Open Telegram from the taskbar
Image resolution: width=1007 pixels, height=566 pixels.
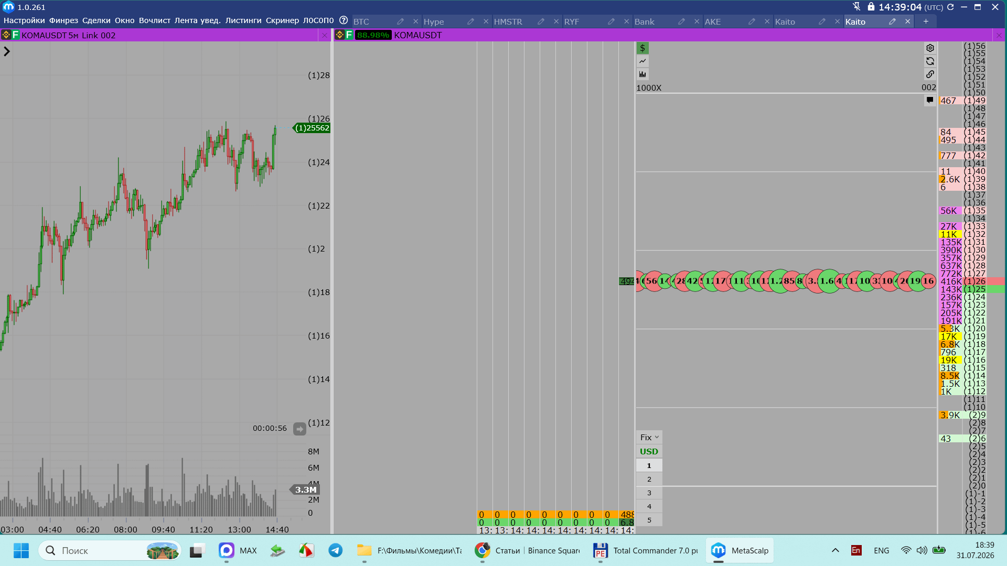(336, 550)
